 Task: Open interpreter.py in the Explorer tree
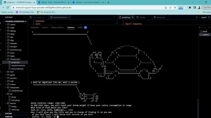click(x=15, y=91)
